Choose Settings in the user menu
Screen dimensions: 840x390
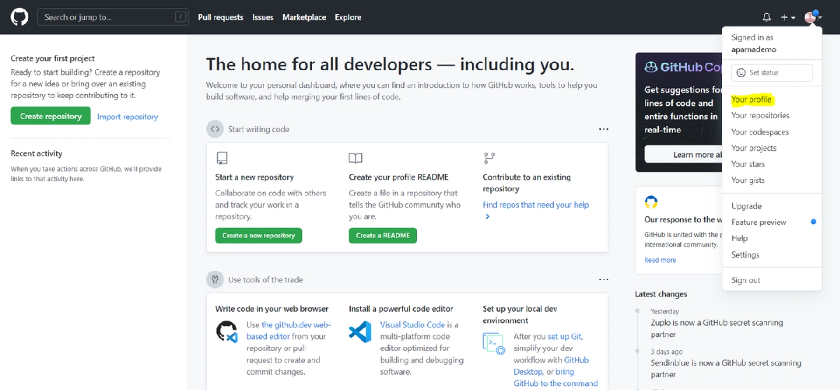pyautogui.click(x=745, y=255)
